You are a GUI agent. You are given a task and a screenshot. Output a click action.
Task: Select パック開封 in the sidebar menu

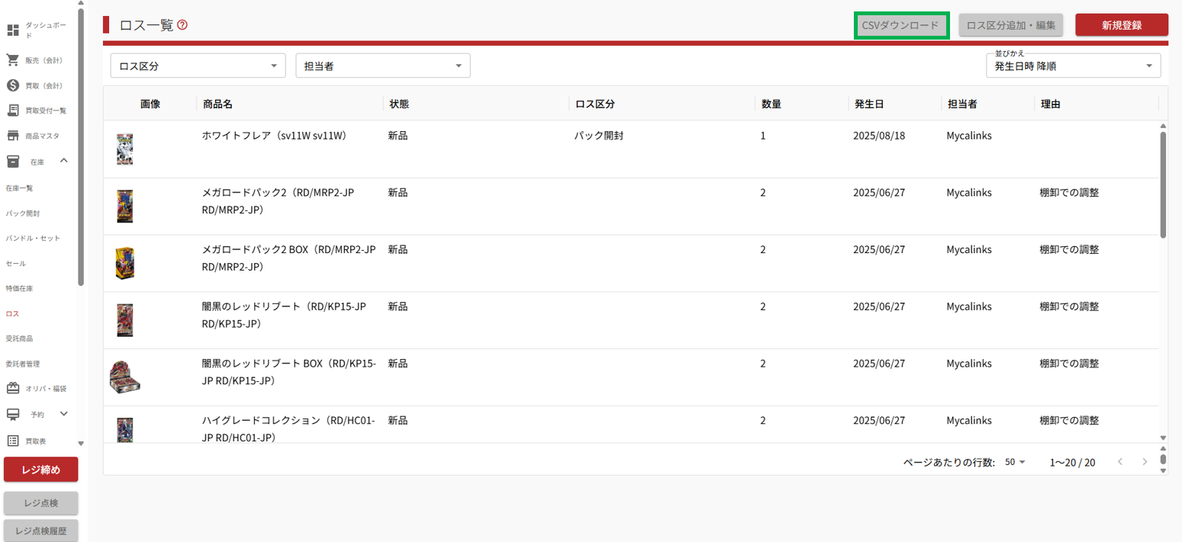(22, 213)
